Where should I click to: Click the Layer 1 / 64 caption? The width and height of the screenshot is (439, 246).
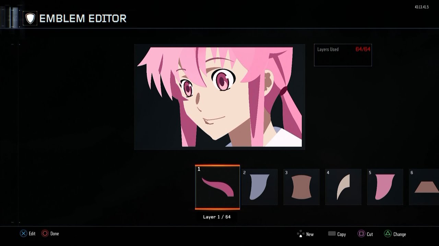(217, 217)
